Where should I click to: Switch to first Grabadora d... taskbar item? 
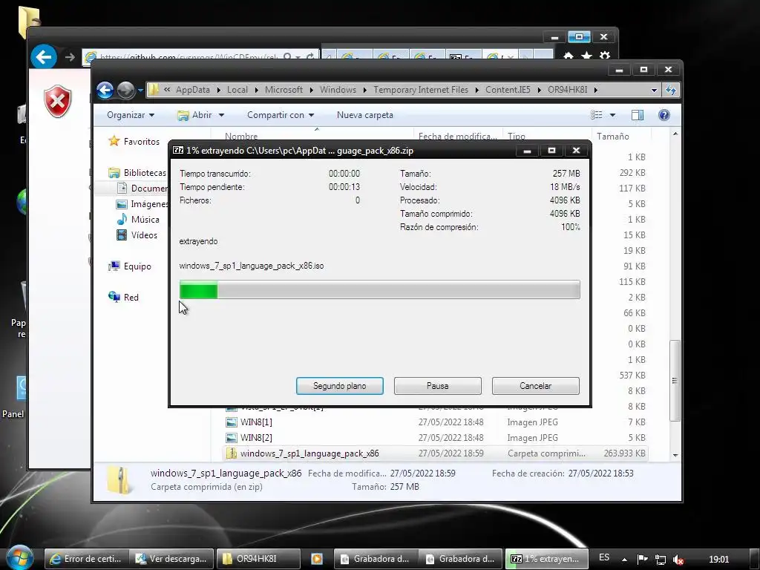[x=376, y=559]
